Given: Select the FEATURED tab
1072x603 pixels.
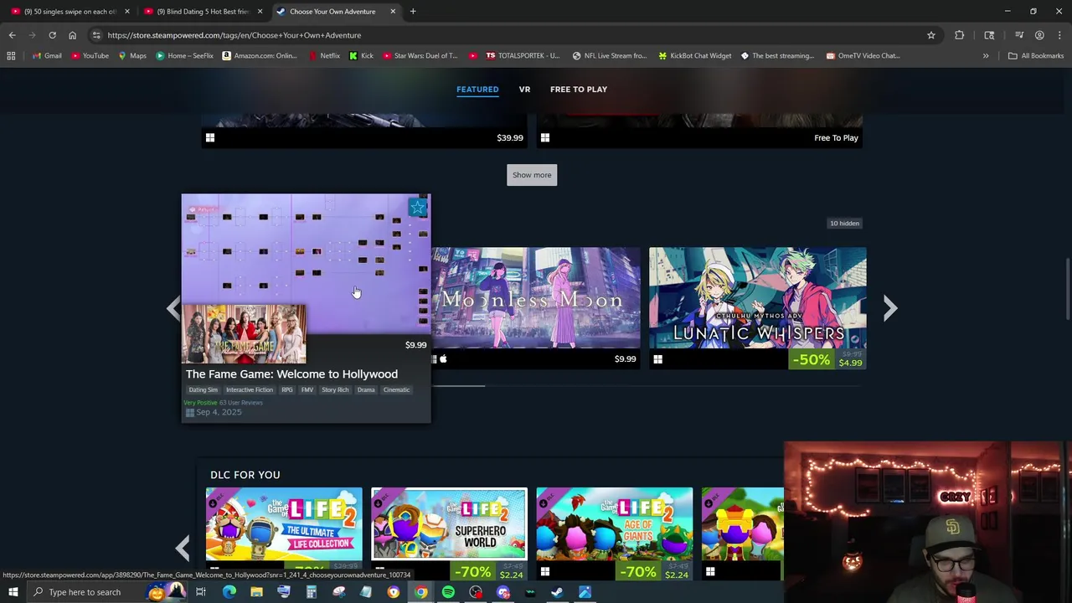Looking at the screenshot, I should pos(477,90).
